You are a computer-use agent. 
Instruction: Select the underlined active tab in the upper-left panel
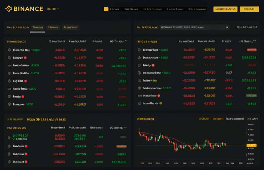(x=38, y=27)
